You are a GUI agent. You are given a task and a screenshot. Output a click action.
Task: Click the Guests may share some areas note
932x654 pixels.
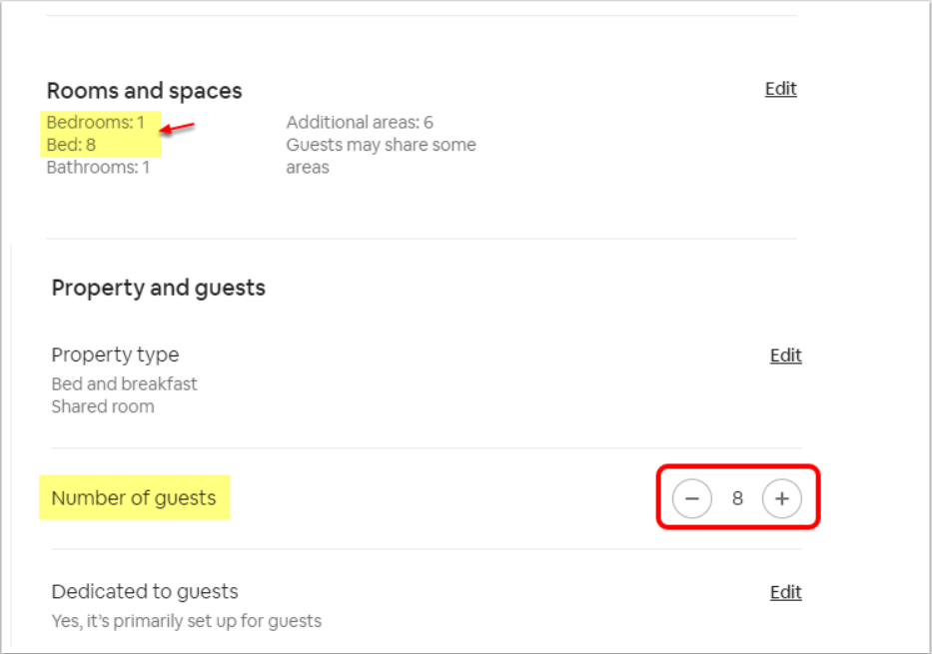[x=381, y=156]
